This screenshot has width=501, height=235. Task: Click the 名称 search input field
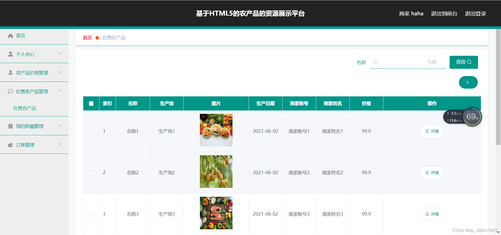(x=408, y=62)
